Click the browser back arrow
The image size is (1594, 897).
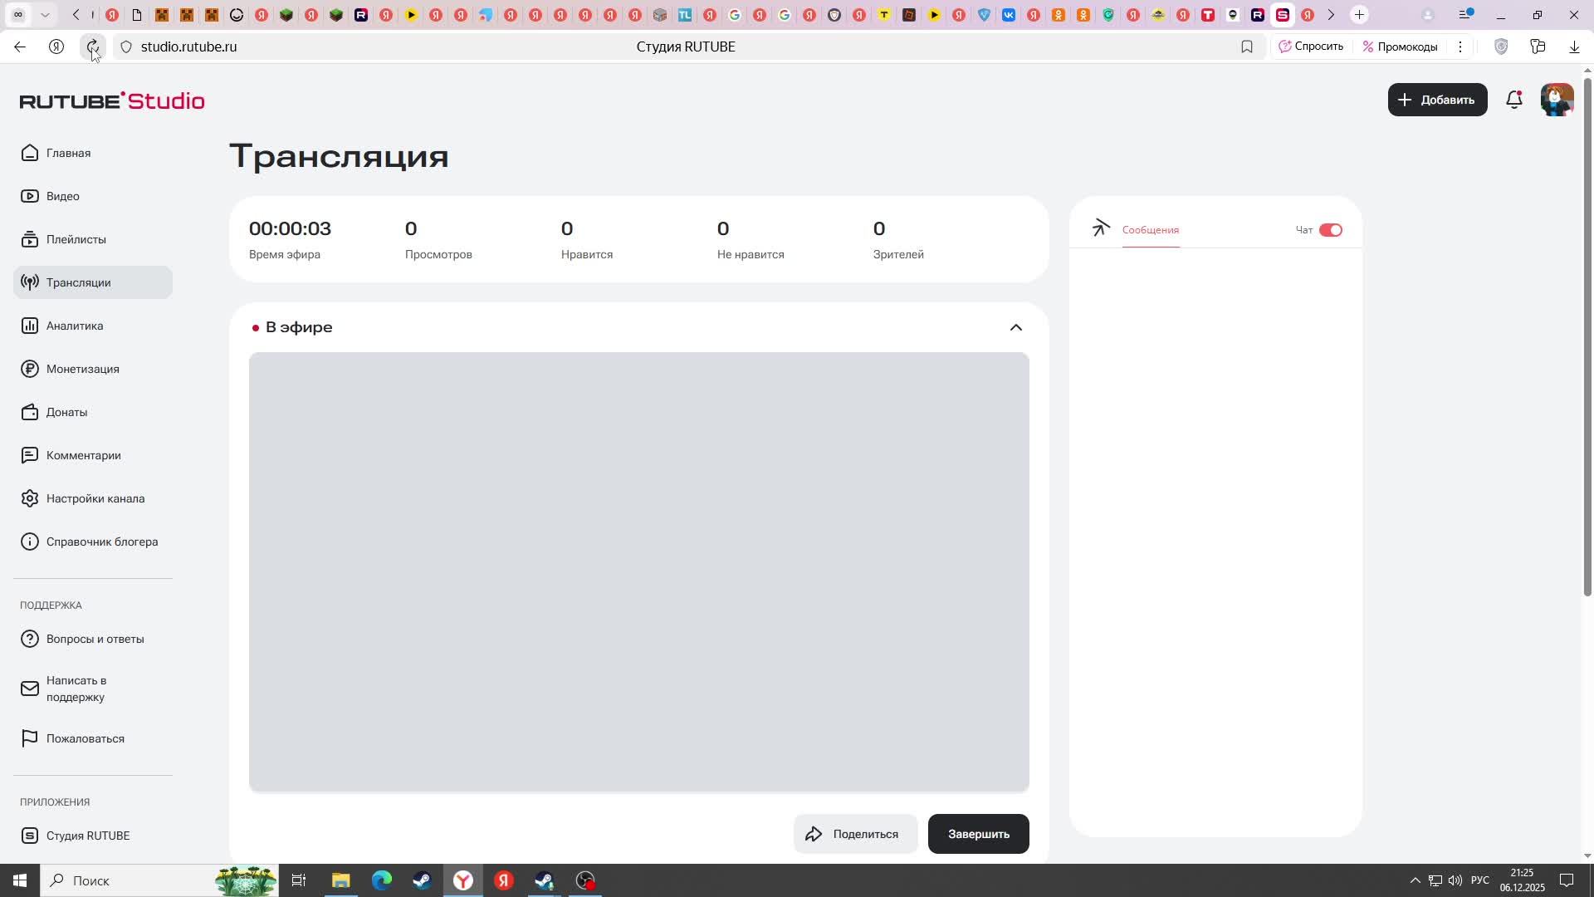pyautogui.click(x=20, y=47)
